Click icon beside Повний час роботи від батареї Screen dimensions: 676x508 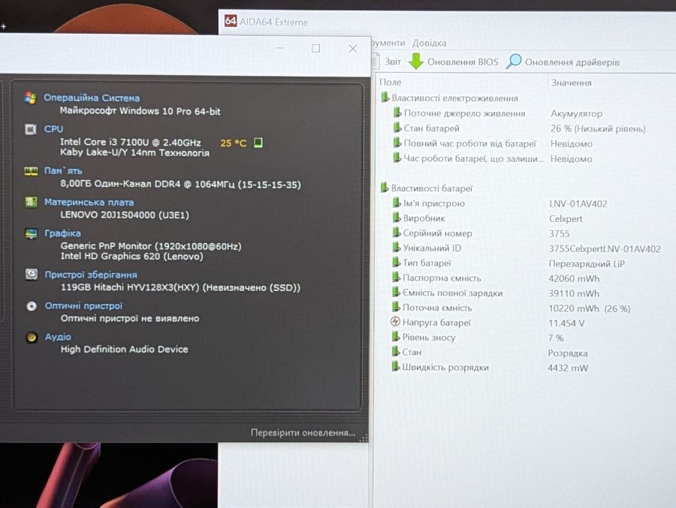pos(397,143)
